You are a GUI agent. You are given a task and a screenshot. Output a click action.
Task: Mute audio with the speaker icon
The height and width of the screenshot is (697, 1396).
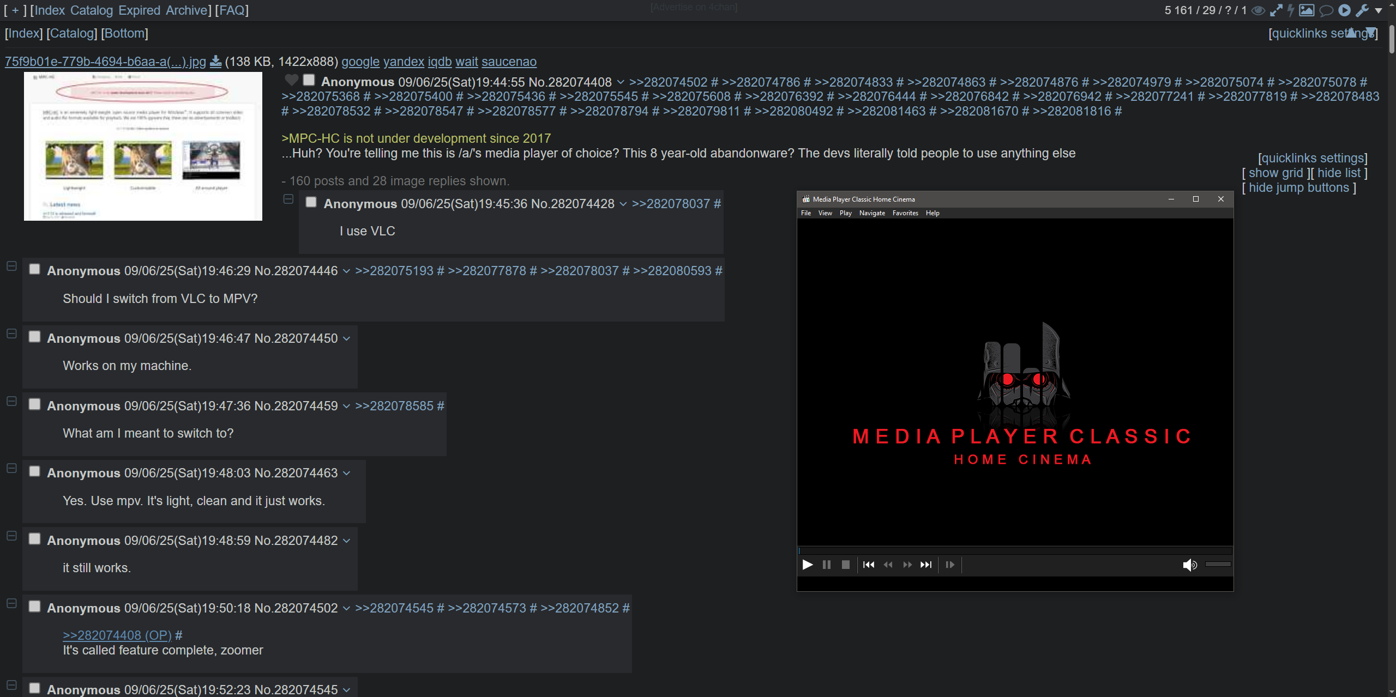[x=1189, y=565]
